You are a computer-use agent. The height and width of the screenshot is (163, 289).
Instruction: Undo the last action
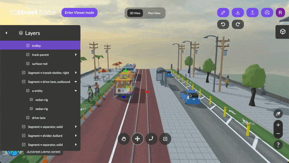(x=223, y=25)
